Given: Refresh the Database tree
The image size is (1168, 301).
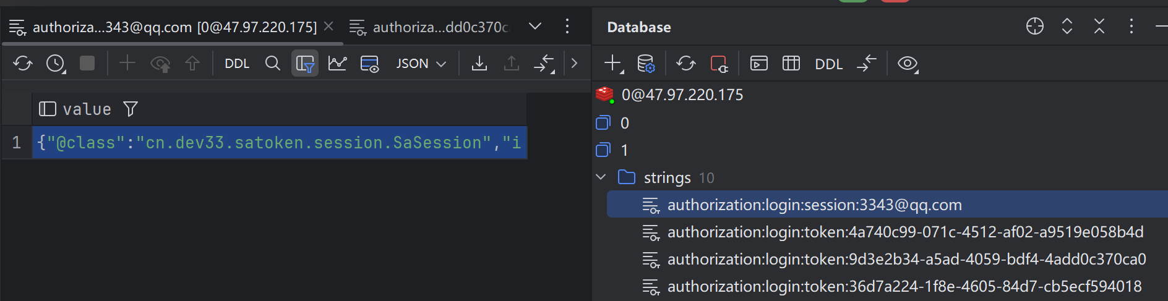Looking at the screenshot, I should 685,64.
